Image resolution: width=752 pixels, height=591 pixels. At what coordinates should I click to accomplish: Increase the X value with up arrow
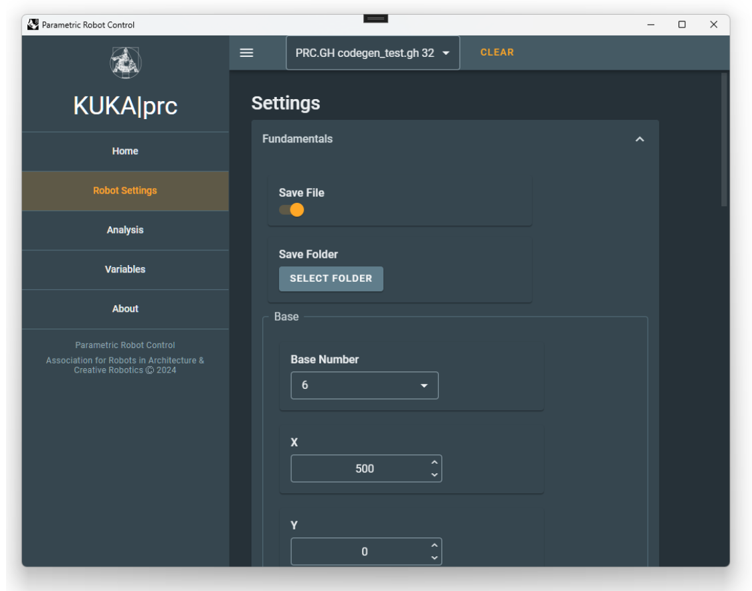coord(434,462)
